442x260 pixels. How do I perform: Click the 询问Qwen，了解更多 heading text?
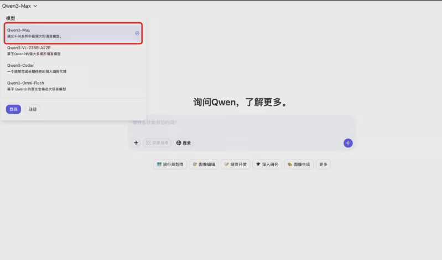[x=242, y=103]
